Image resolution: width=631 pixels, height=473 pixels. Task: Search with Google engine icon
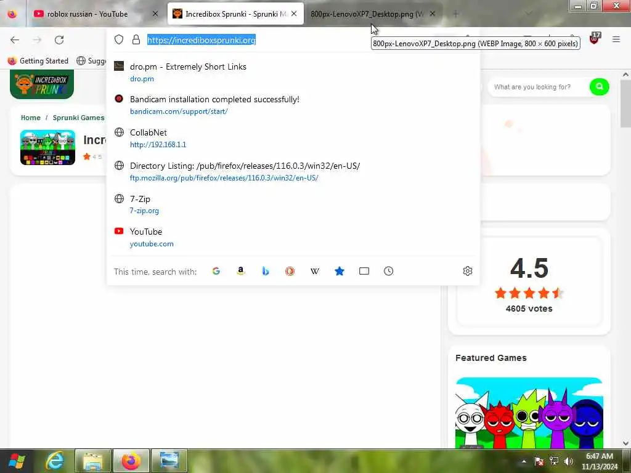[216, 271]
